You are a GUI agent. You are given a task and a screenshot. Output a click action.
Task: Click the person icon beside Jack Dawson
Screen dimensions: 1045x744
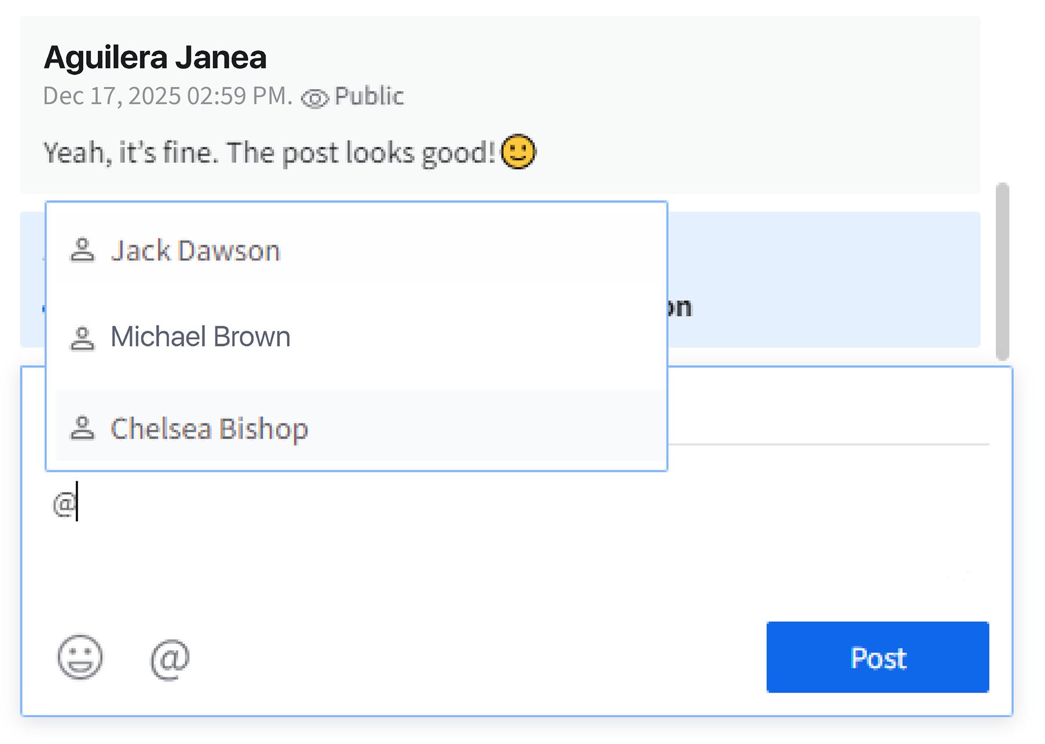(82, 251)
